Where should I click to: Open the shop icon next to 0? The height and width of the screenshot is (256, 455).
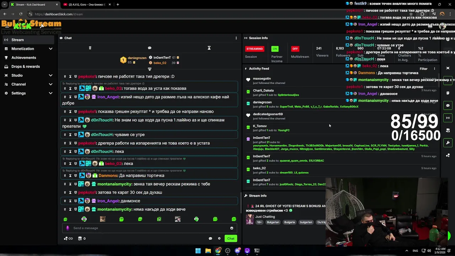coord(80,239)
